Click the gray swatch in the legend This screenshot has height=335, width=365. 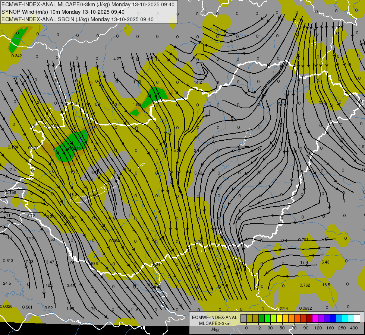pyautogui.click(x=243, y=319)
